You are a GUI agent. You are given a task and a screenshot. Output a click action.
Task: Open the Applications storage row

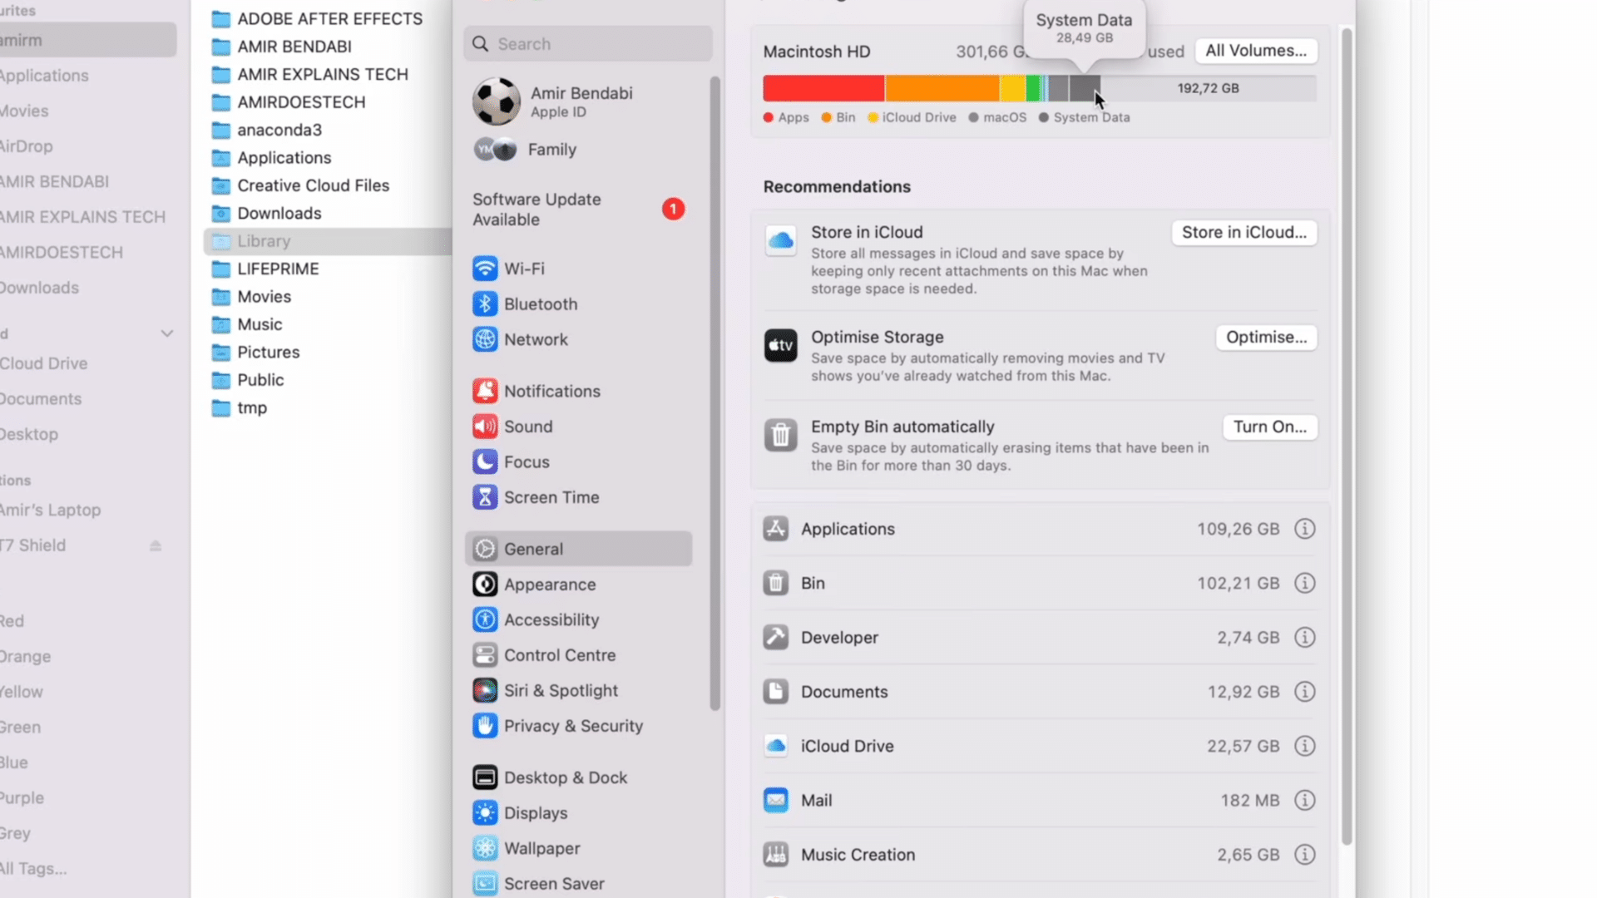tap(1040, 529)
